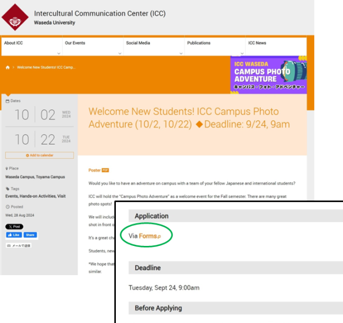Click the Campus Photo Adventure banner image
The image size is (343, 323).
point(269,75)
